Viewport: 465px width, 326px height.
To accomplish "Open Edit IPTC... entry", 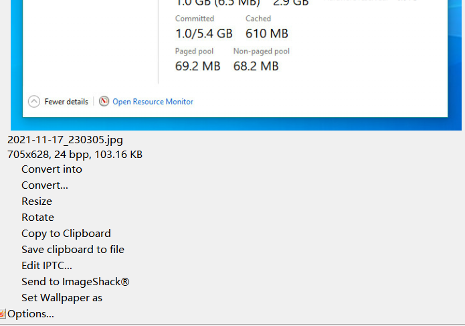I will click(x=46, y=266).
